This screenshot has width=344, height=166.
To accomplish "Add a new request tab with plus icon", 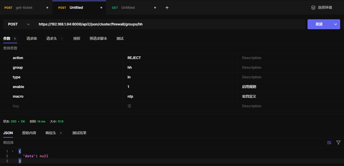I will [167, 8].
